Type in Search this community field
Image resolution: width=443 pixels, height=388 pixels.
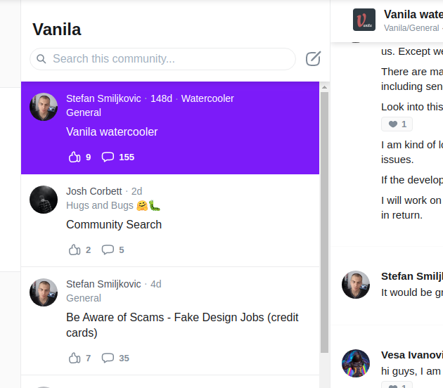click(169, 59)
